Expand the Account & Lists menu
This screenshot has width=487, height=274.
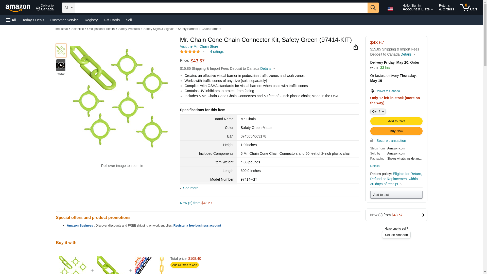417,8
